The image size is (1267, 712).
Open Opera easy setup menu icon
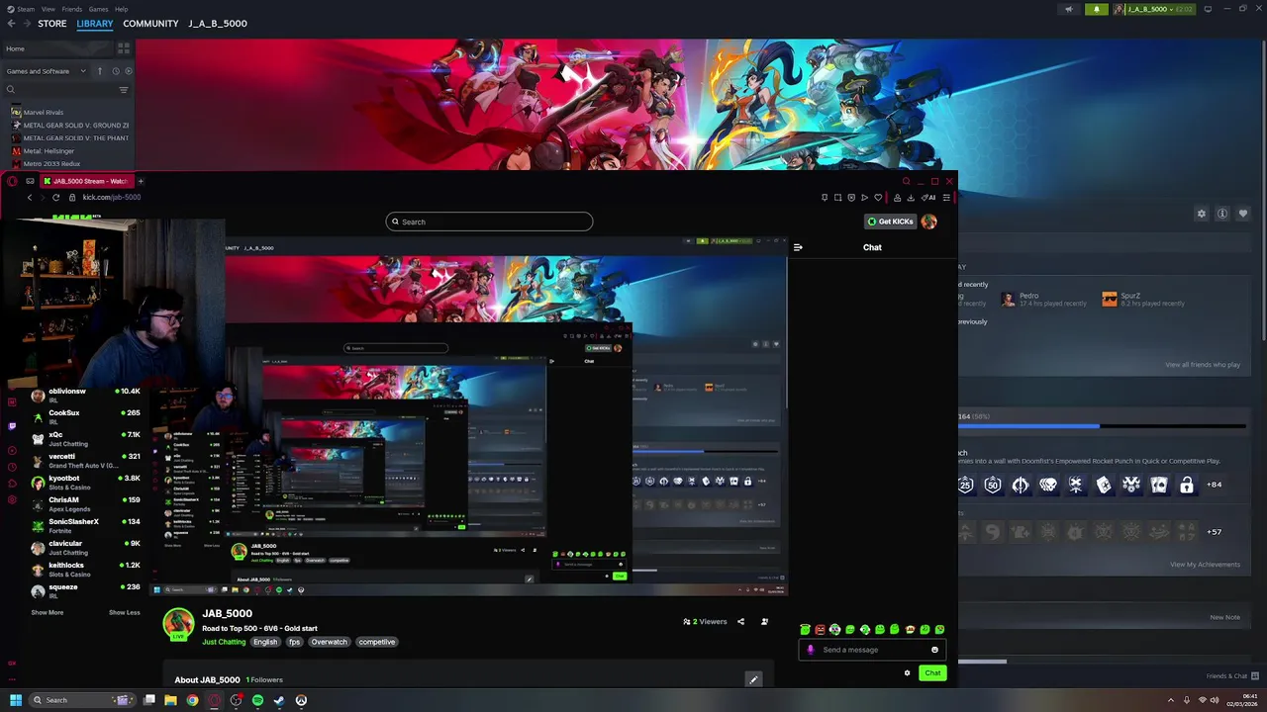[946, 198]
